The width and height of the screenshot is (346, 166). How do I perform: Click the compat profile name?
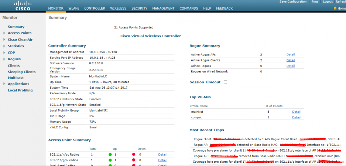[196, 117]
